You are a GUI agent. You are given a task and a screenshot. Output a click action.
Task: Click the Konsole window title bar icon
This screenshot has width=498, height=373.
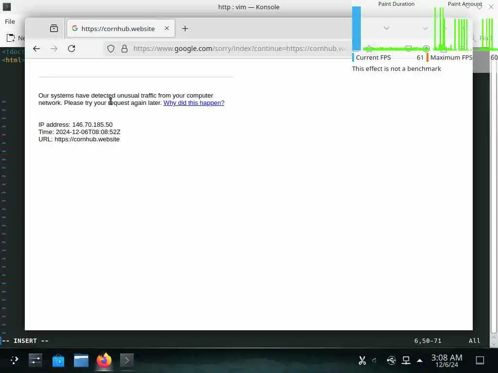tap(7, 7)
